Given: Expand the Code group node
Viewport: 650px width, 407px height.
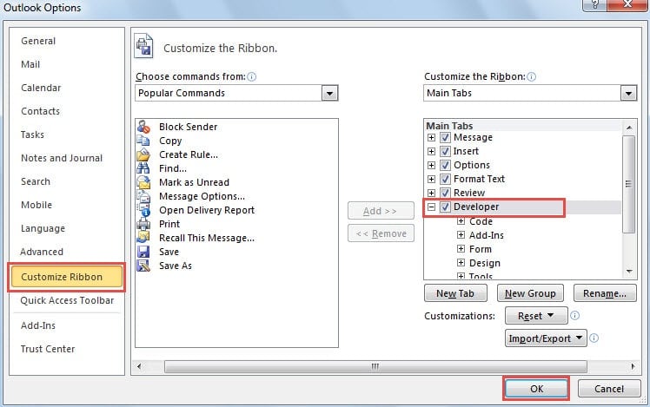Looking at the screenshot, I should point(461,221).
